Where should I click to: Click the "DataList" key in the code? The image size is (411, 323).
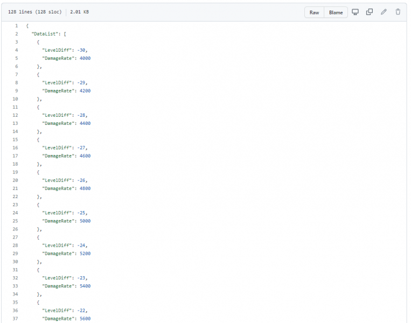(x=44, y=34)
